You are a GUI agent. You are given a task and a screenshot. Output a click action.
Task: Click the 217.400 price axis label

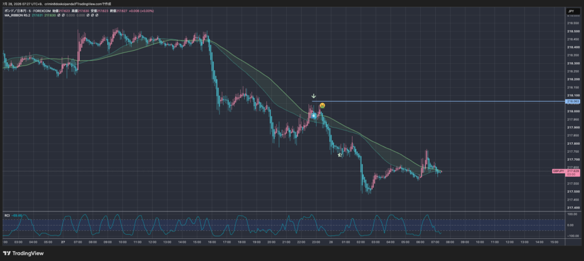pyautogui.click(x=573, y=207)
